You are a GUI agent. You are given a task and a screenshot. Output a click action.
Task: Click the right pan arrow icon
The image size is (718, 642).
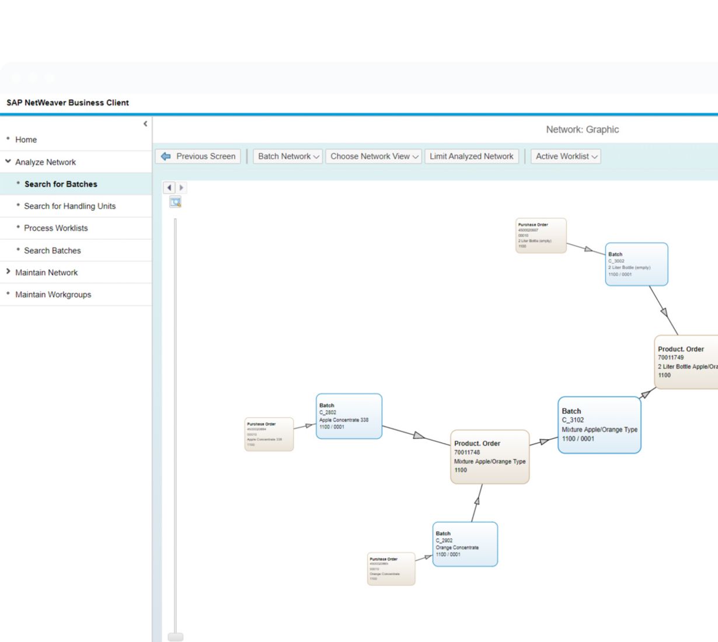pos(182,187)
